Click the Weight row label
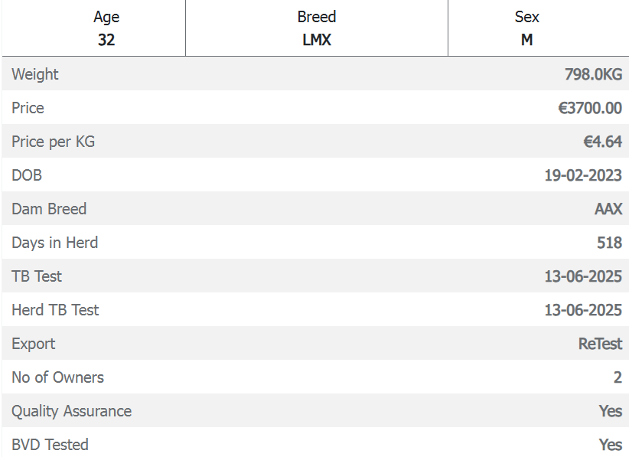This screenshot has width=629, height=457. click(x=35, y=74)
